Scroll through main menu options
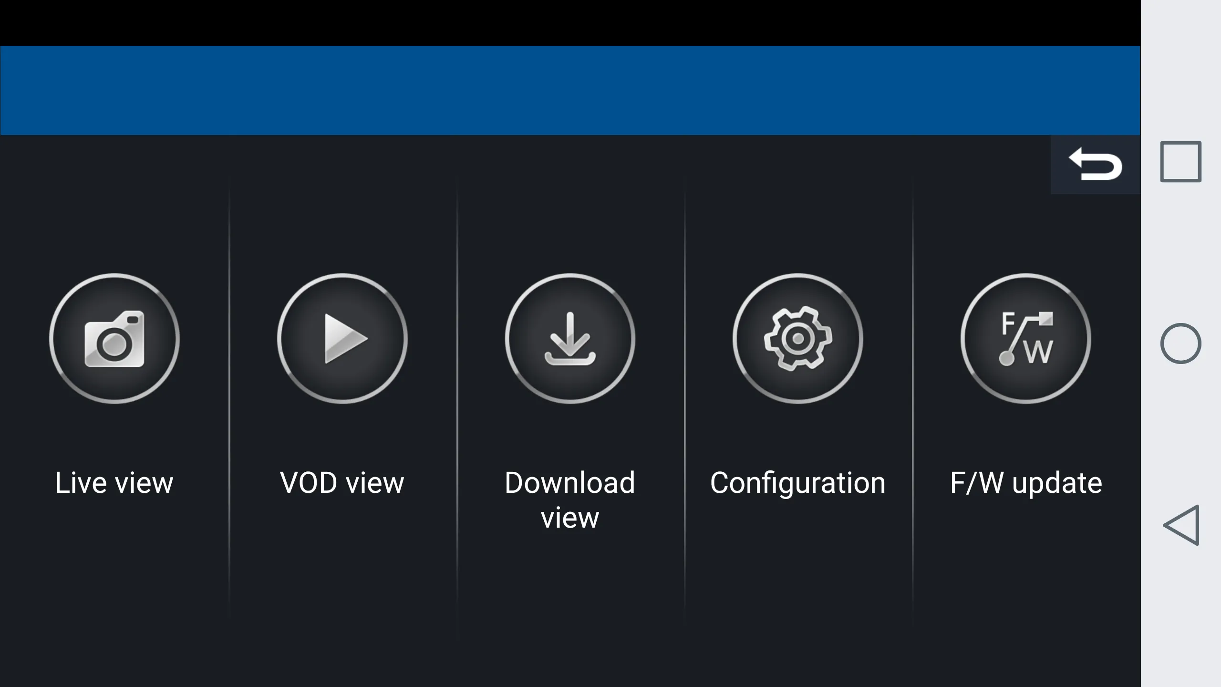The width and height of the screenshot is (1221, 687). [x=570, y=411]
